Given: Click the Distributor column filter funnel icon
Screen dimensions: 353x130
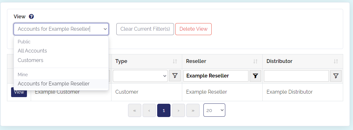Looking at the screenshot, I should pyautogui.click(x=336, y=76).
